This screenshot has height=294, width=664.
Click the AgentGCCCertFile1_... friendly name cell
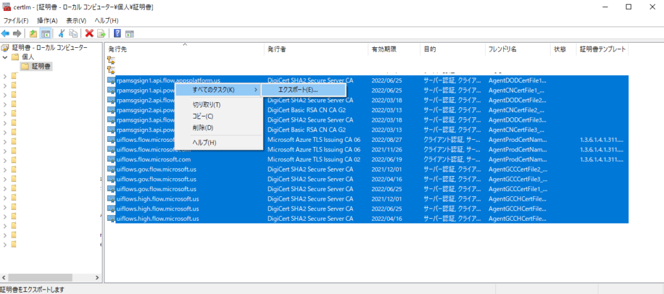coord(517,189)
